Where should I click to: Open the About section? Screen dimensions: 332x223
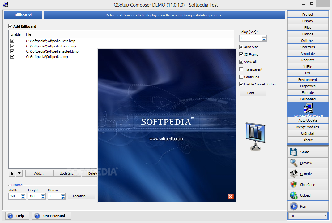(308, 140)
